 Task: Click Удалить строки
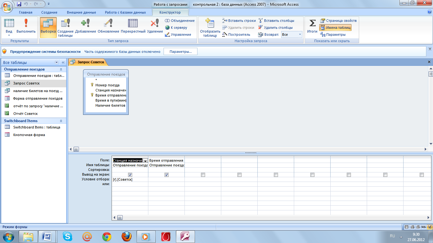click(238, 28)
